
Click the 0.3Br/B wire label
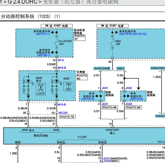23,108
